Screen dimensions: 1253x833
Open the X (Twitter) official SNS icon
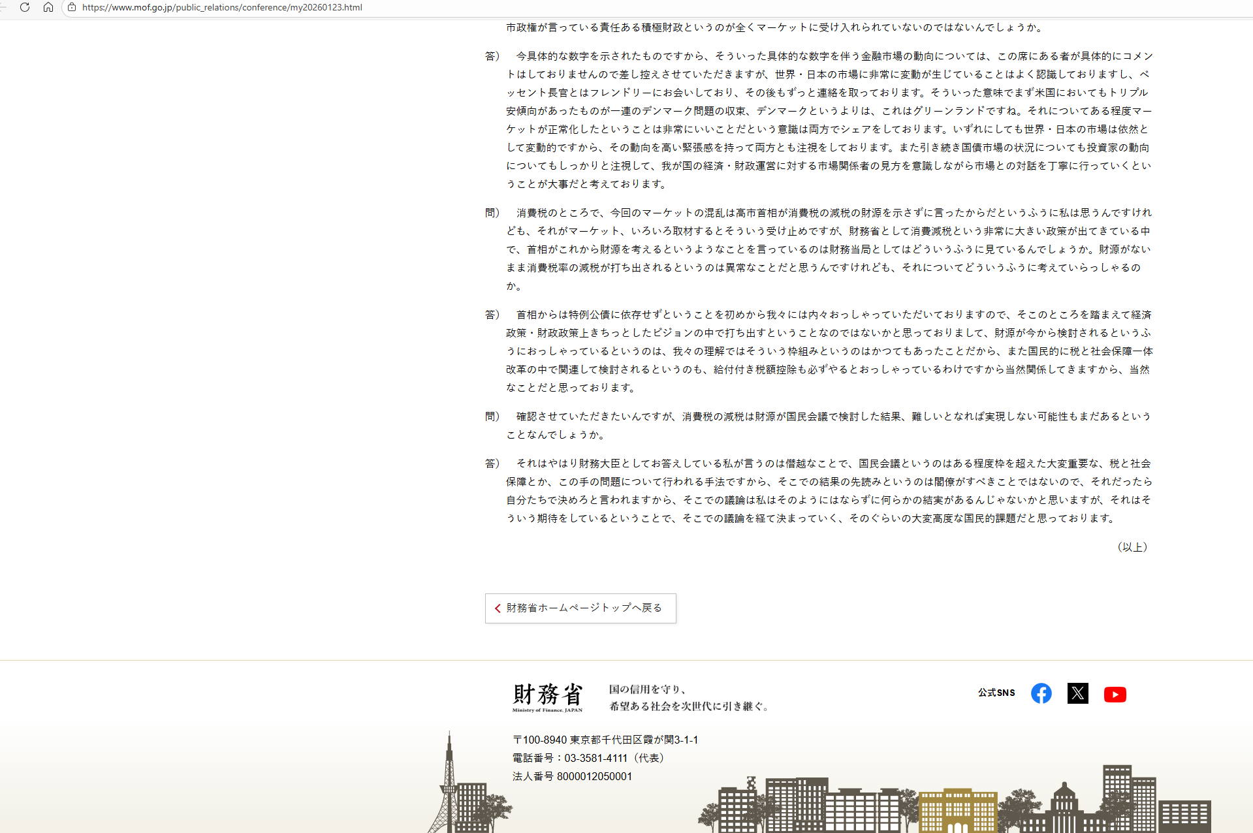click(1077, 693)
